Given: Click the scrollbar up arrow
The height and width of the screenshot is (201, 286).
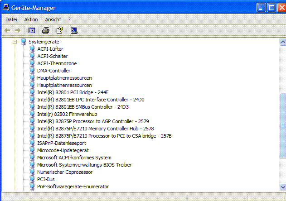Looking at the screenshot, I should click(x=283, y=42).
